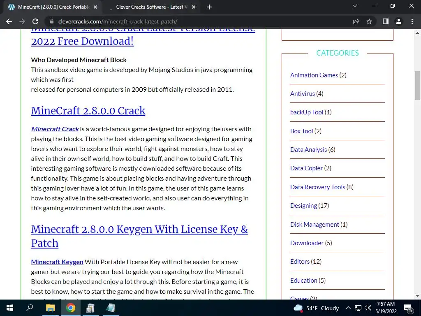Screen dimensions: 421x316
Task: Open the backUp Tool category
Action: coord(307,112)
